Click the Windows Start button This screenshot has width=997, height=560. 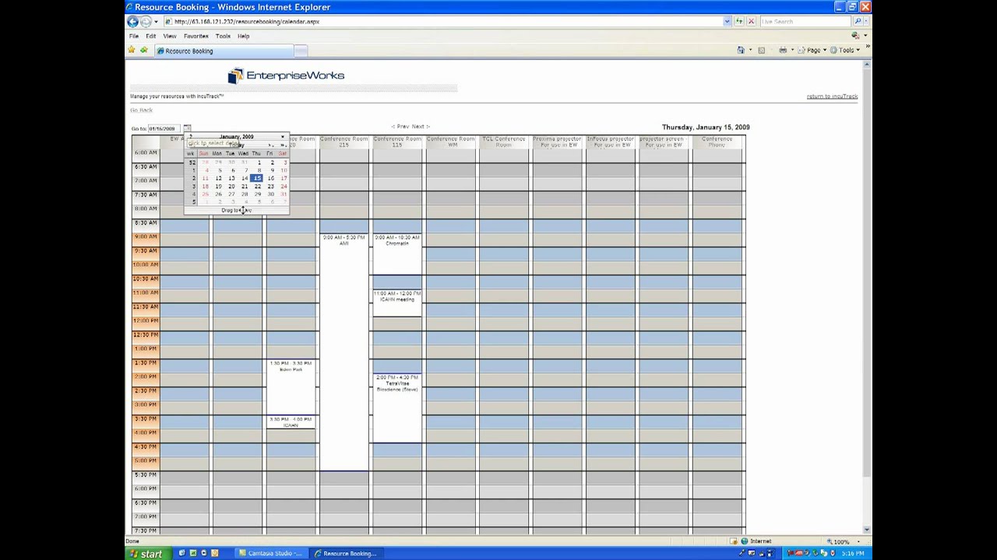point(147,554)
